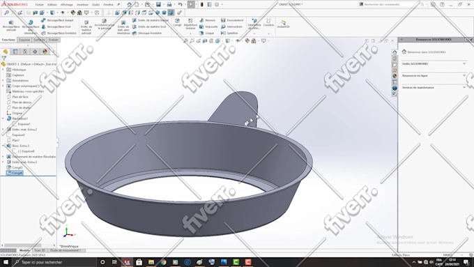This screenshot has width=474, height=267.
Task: Click the Bossage/Base extrudé tool
Action: [x=11, y=26]
